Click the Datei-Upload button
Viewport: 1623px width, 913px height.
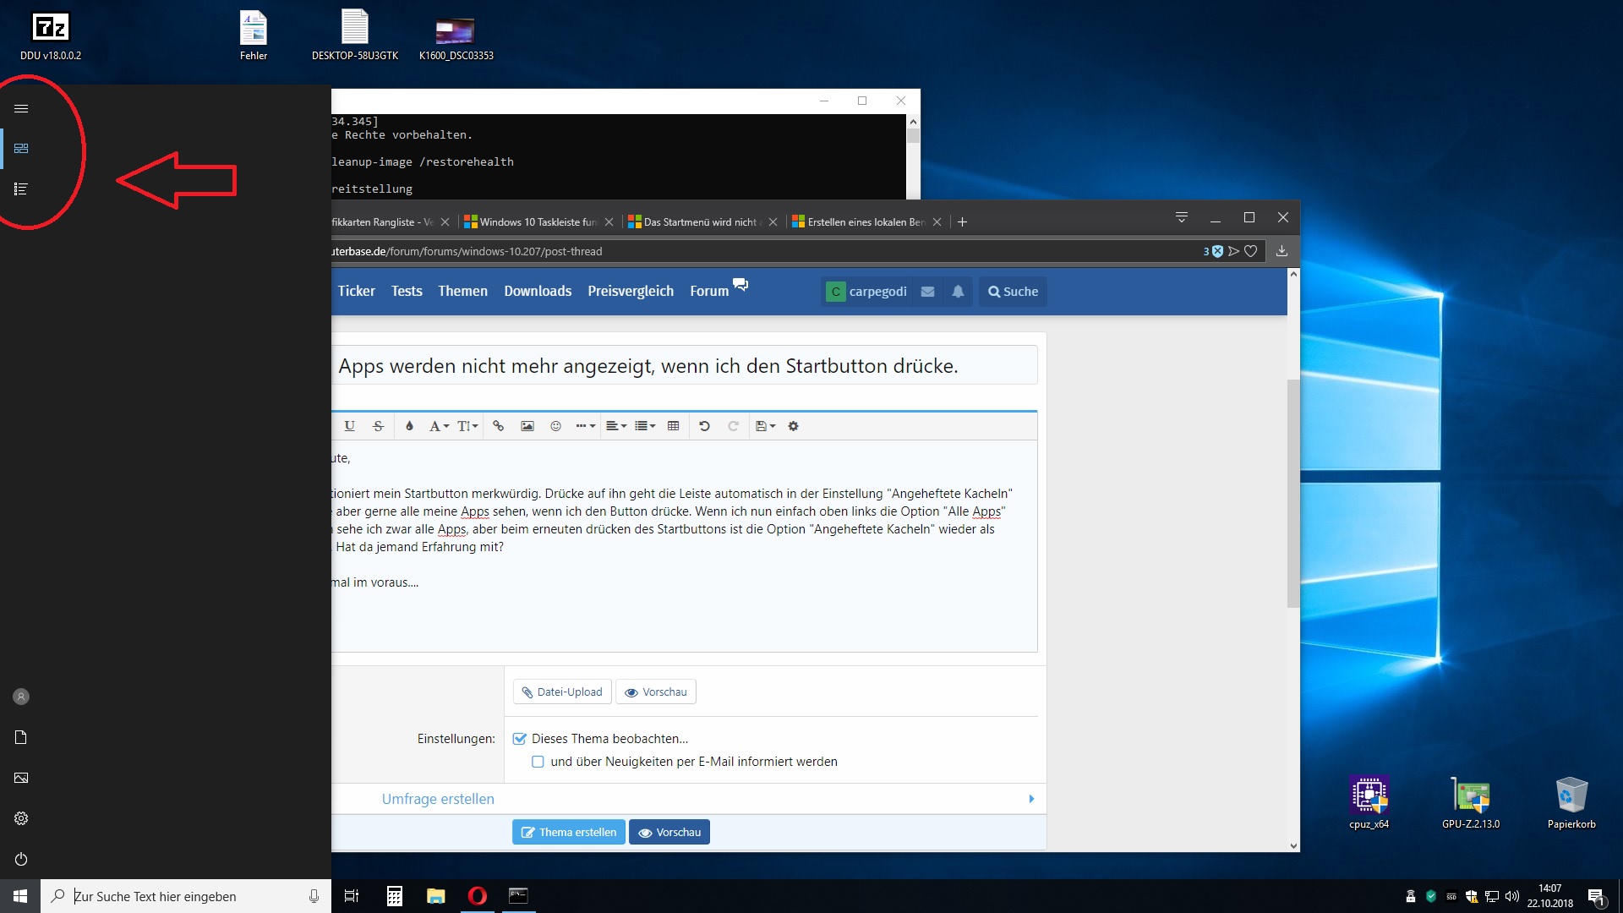[562, 692]
